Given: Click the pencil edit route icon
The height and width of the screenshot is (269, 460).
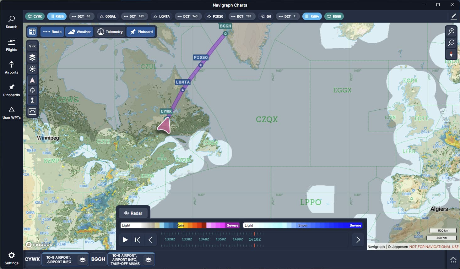Looking at the screenshot, I should (453, 16).
